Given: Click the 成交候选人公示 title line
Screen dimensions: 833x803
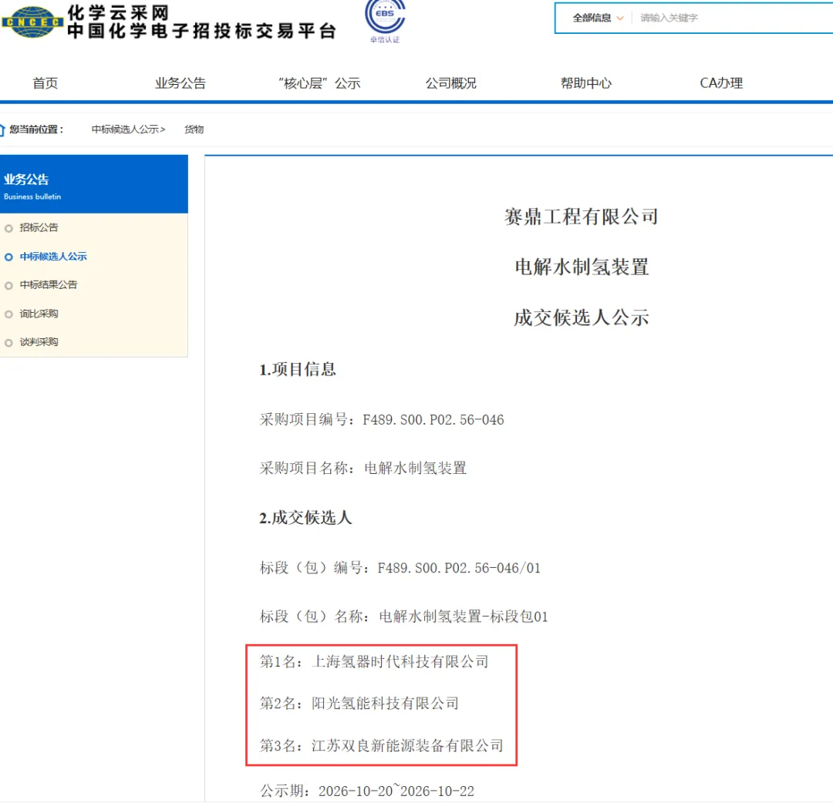Looking at the screenshot, I should click(582, 318).
